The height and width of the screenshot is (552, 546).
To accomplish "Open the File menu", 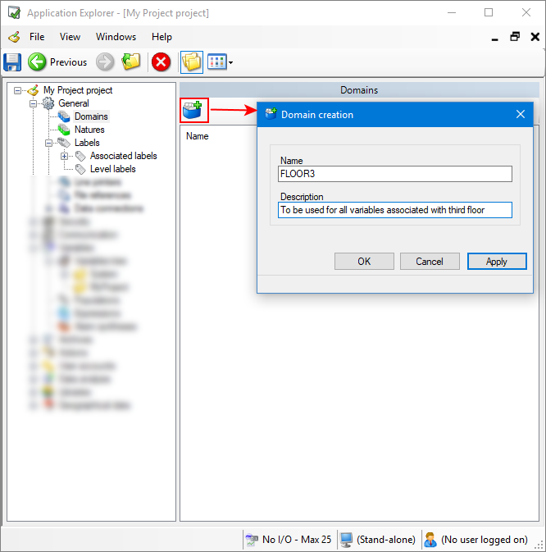I will pos(37,37).
